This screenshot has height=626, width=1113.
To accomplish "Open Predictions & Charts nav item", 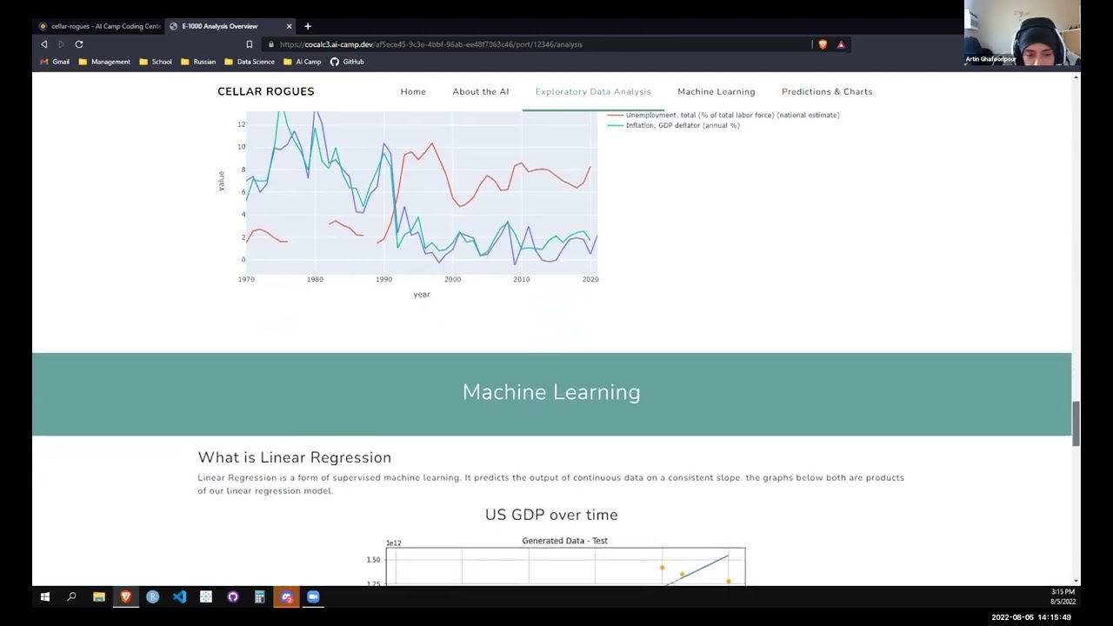I will [827, 91].
